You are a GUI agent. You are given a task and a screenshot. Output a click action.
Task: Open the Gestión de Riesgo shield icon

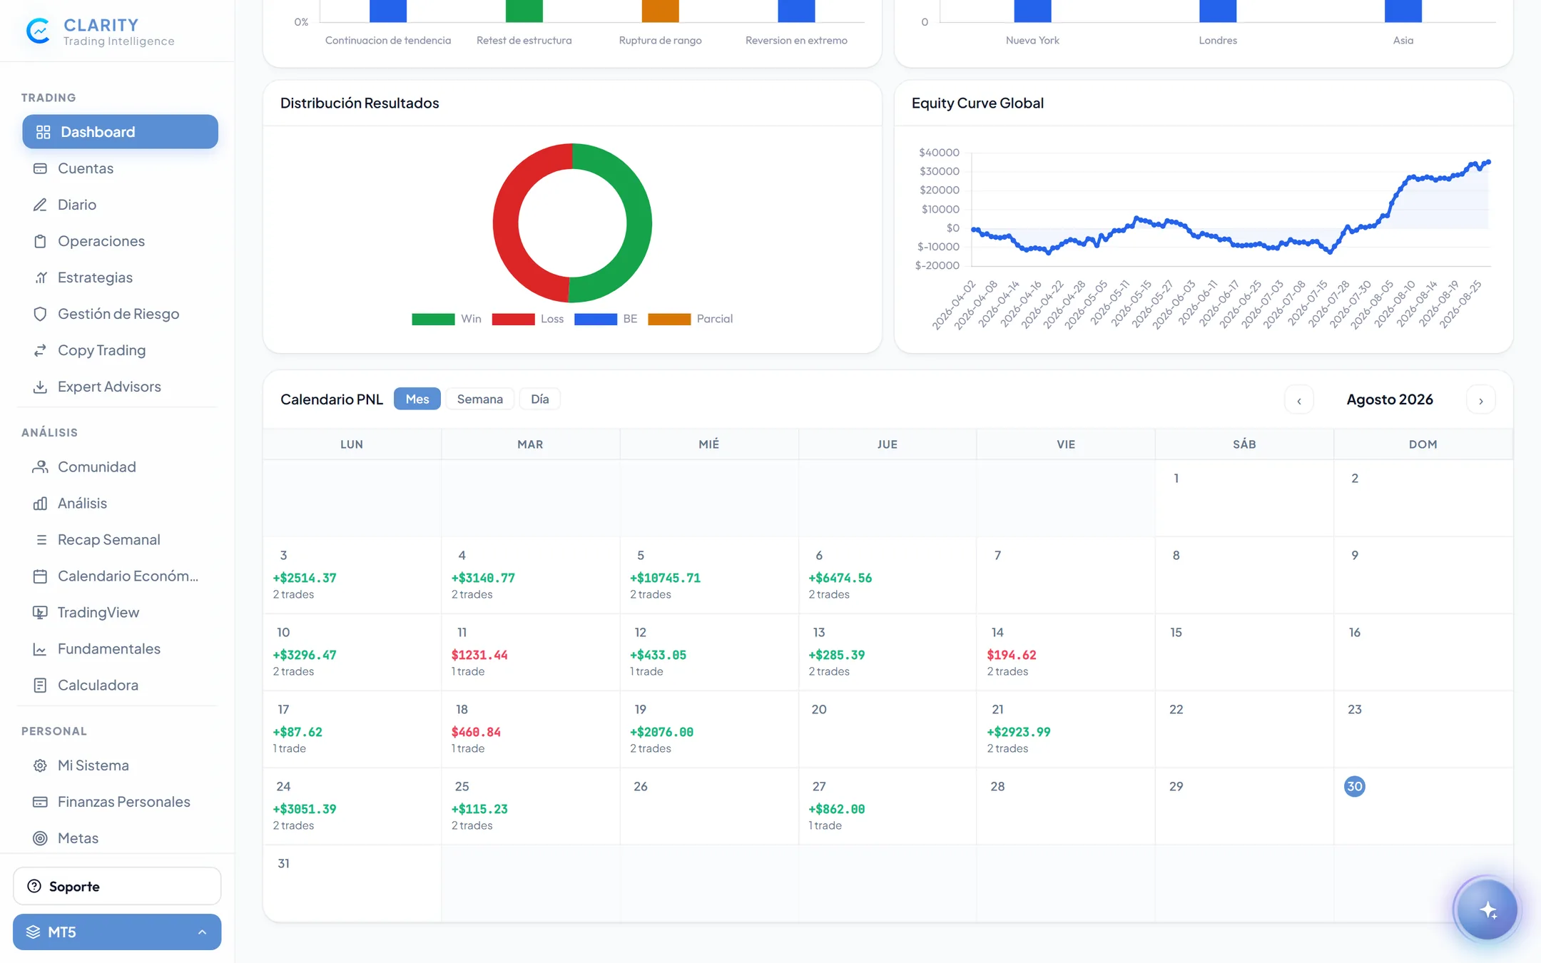coord(40,314)
